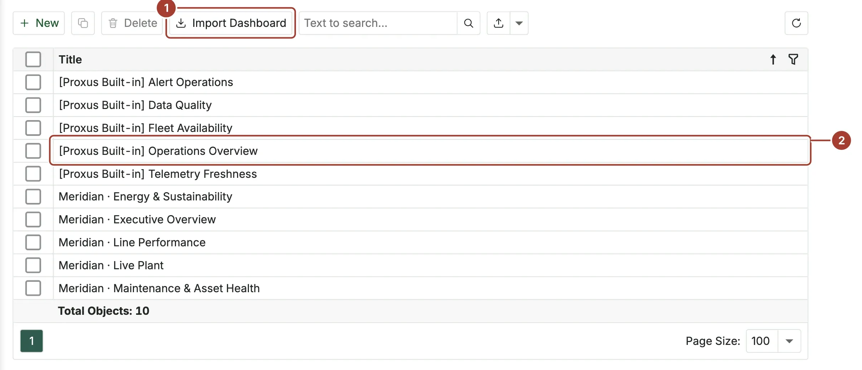Click the export upload icon
Screen dimensions: 862x370
(x=499, y=23)
